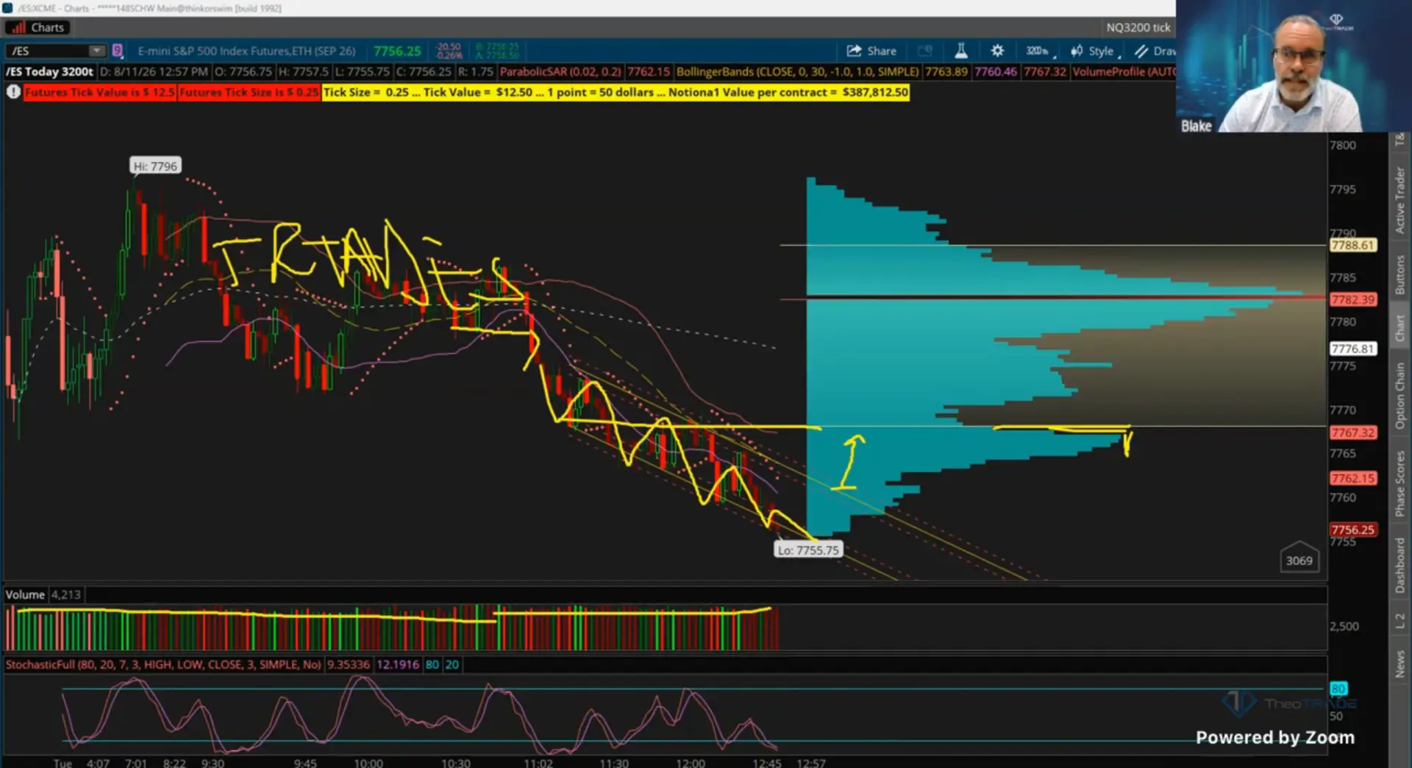The image size is (1412, 768).
Task: Click the /ES Today 3200t chart title
Action: tap(50, 71)
